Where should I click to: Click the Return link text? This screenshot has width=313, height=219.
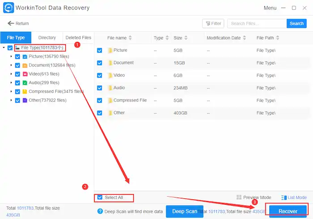(x=22, y=23)
